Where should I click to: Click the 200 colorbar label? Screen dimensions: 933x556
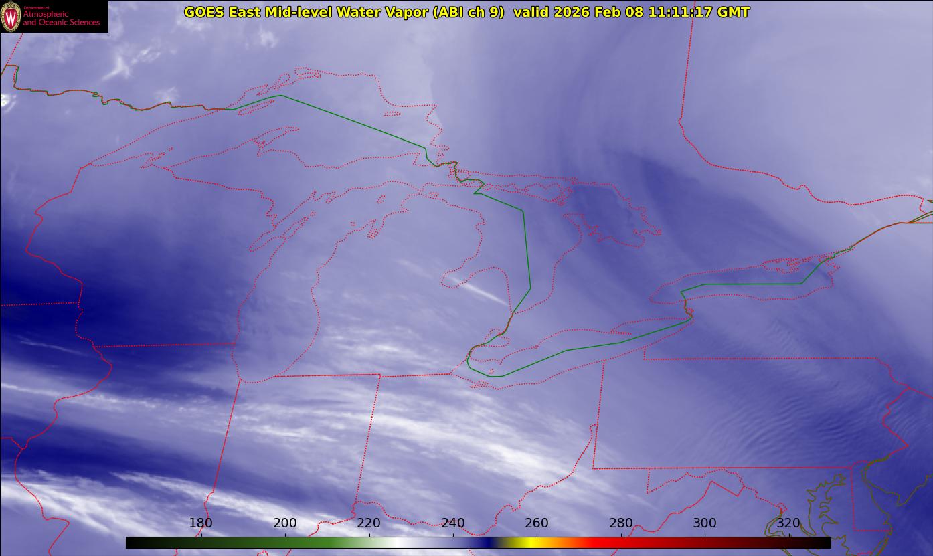tap(285, 523)
